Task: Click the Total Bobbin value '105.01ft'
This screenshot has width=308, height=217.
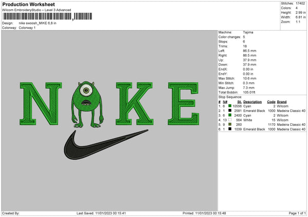Action: point(249,92)
